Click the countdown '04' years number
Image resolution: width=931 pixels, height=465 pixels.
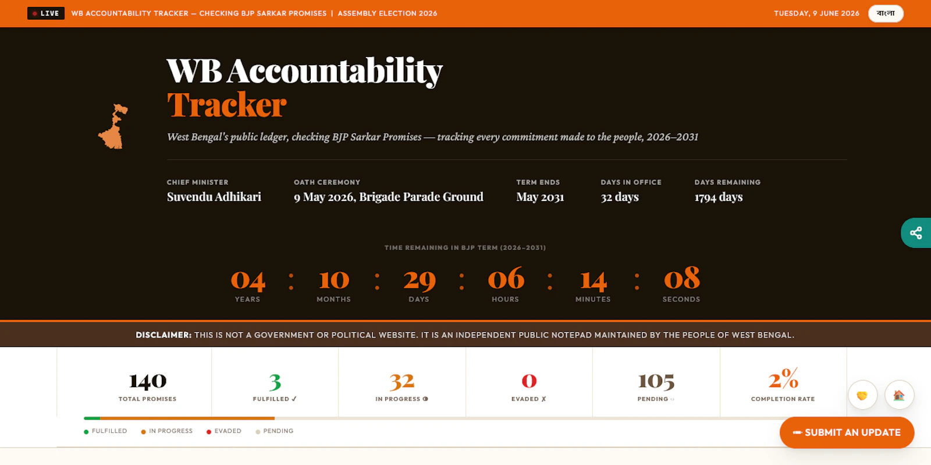coord(248,280)
